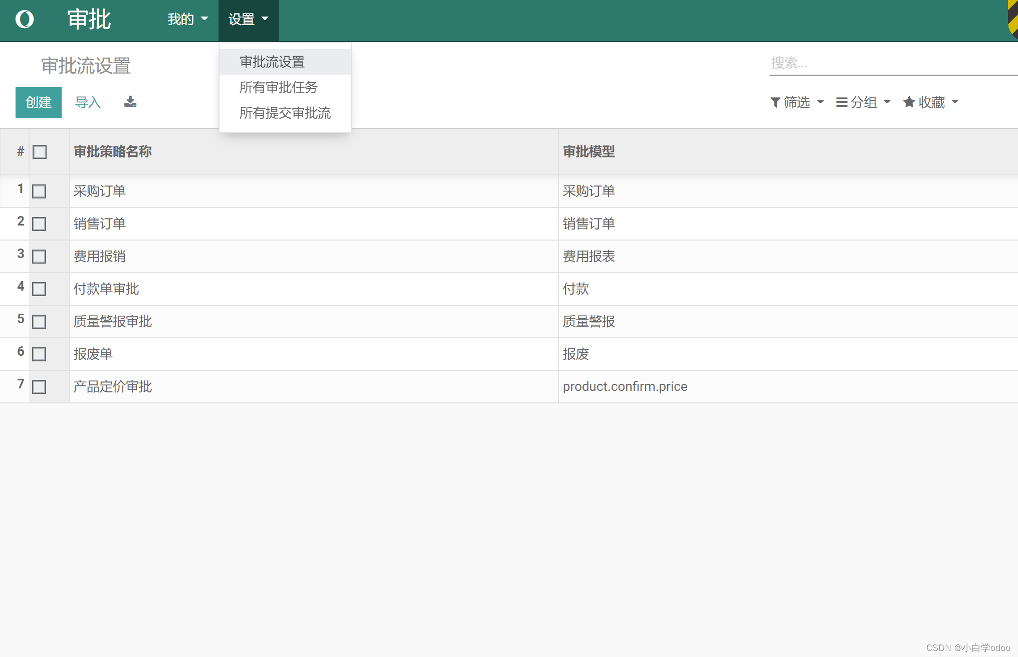
Task: Click the download export icon
Action: (130, 102)
